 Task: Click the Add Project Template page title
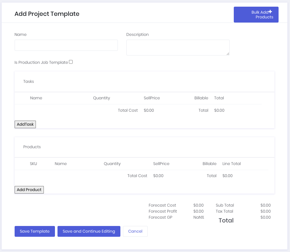[x=47, y=14]
